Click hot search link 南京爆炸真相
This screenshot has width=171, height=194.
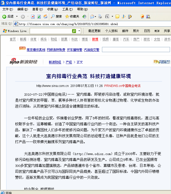[x=36, y=50]
